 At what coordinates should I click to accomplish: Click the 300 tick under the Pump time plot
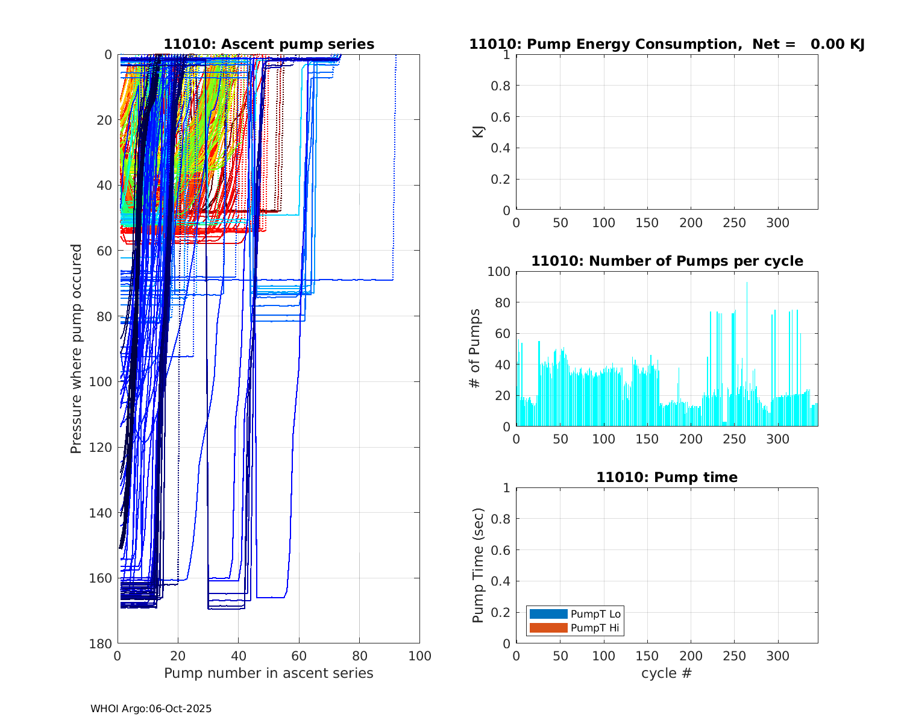click(x=777, y=656)
